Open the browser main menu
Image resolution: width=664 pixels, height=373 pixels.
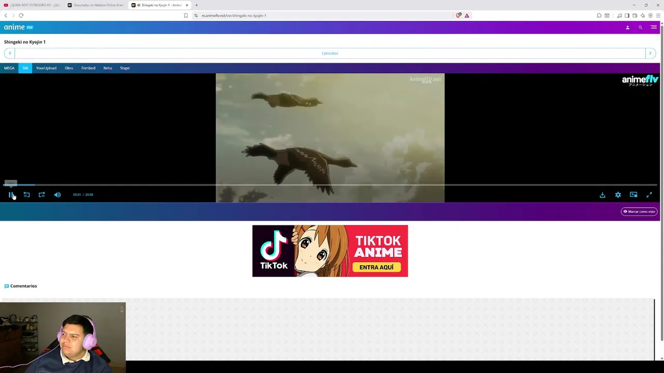click(x=658, y=16)
